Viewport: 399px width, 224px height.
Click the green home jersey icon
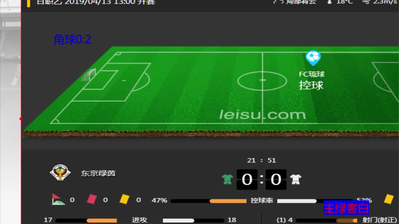point(228,179)
